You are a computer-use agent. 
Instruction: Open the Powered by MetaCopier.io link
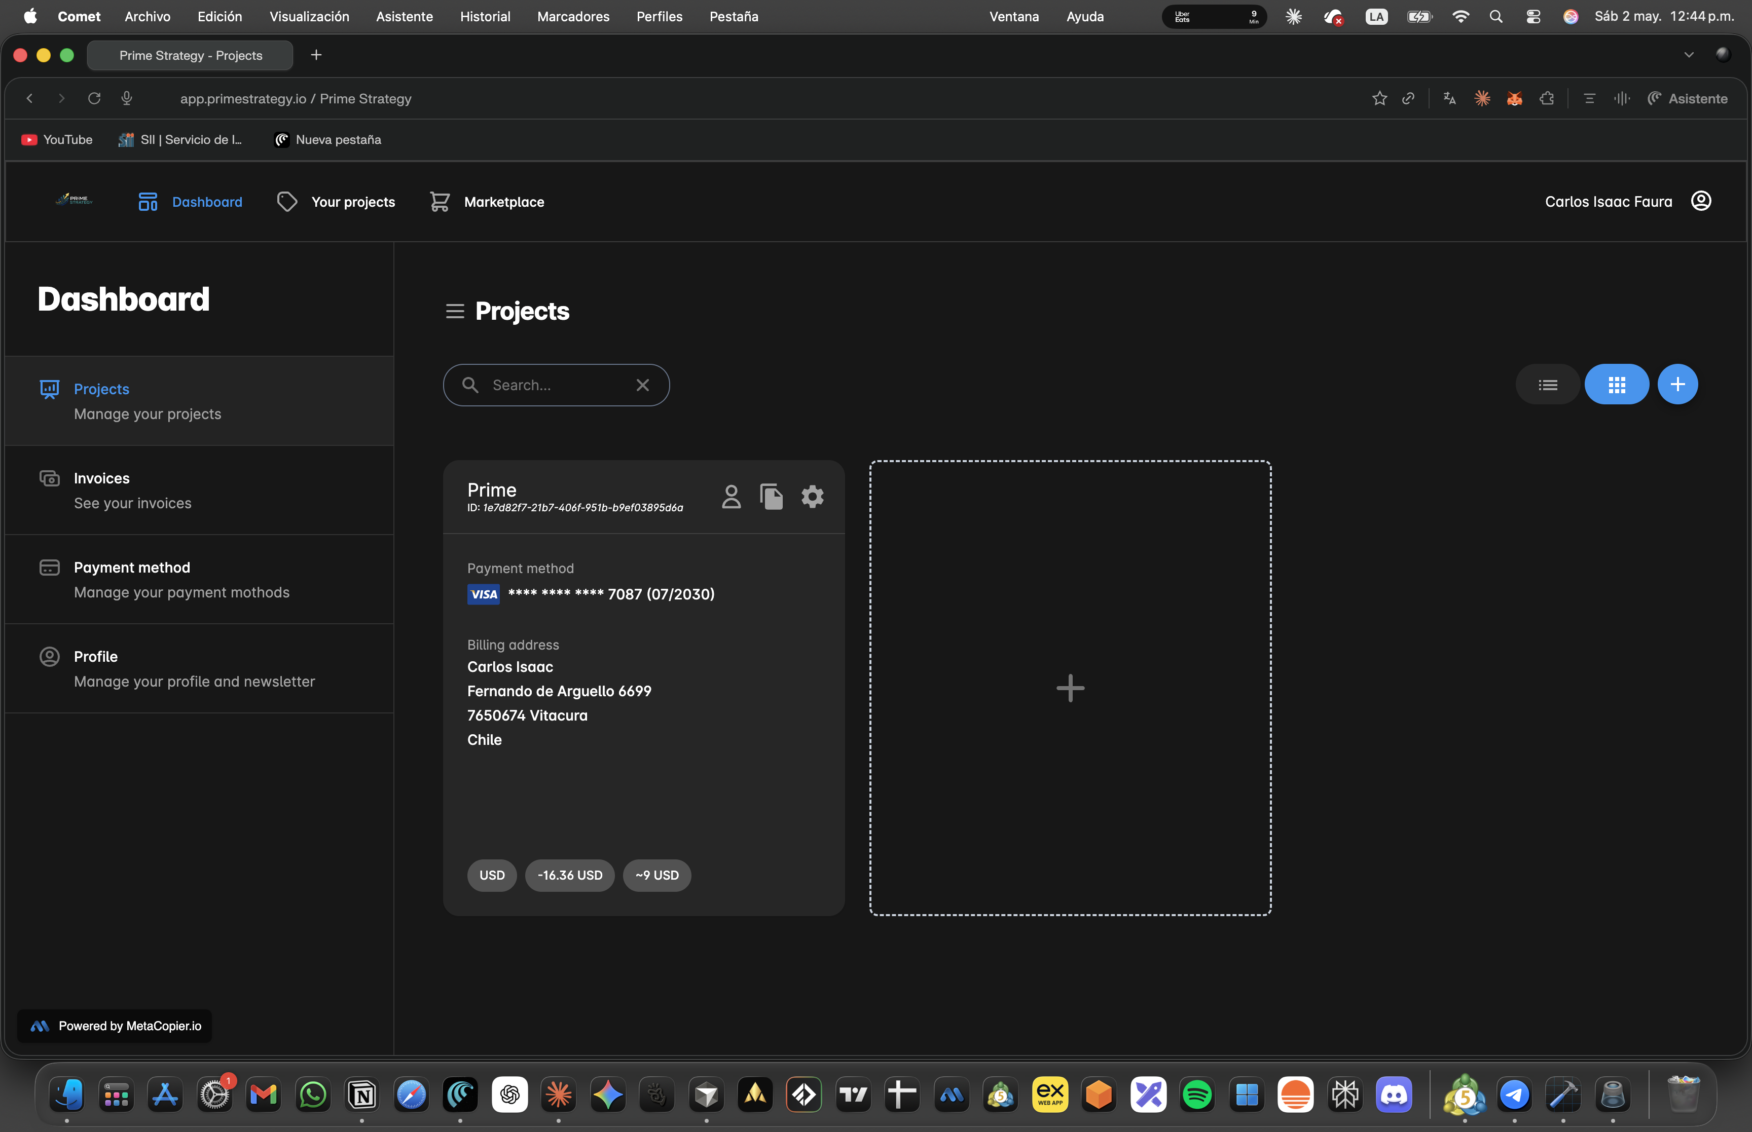coord(115,1026)
